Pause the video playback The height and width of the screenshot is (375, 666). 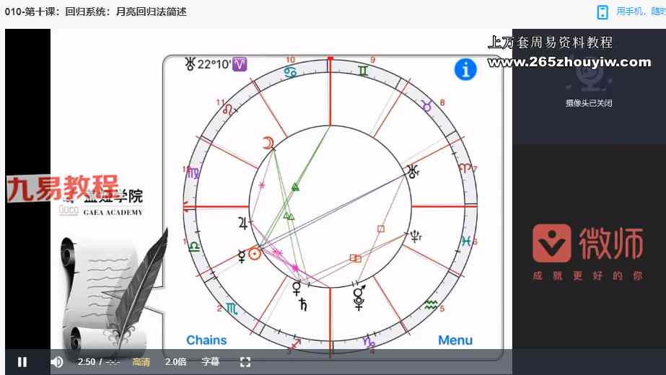click(x=22, y=362)
